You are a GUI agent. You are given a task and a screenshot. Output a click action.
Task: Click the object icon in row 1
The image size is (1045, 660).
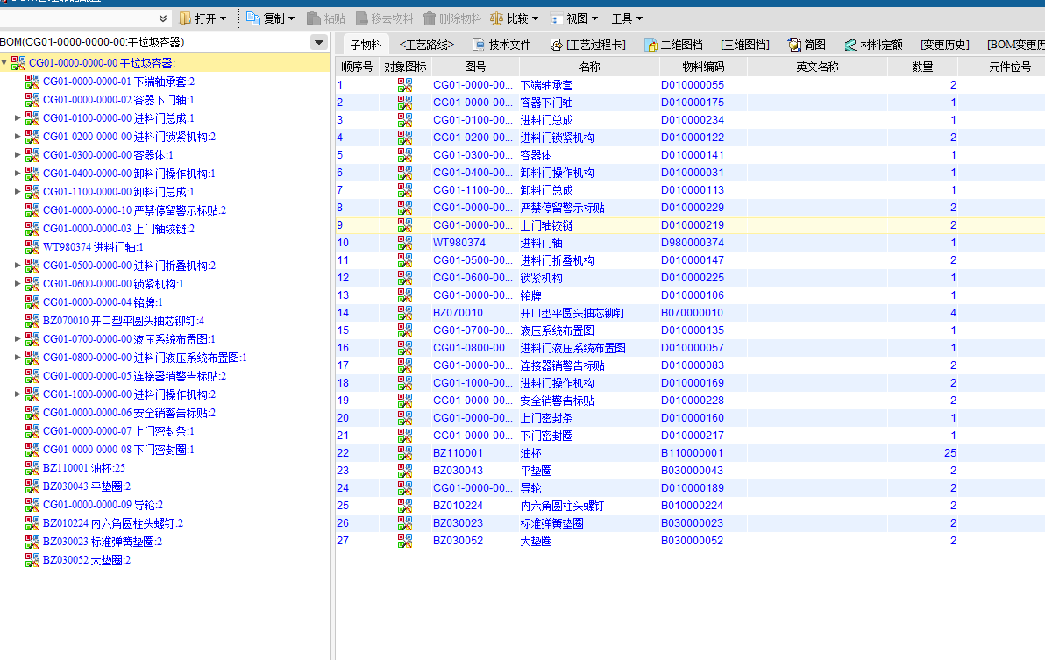(405, 85)
